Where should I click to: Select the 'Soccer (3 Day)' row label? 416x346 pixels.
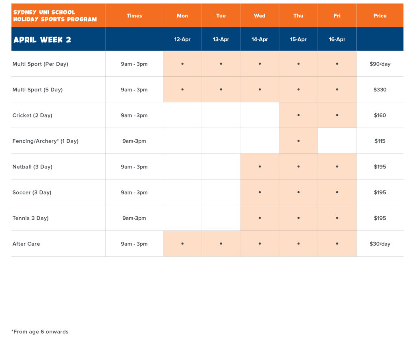point(32,192)
